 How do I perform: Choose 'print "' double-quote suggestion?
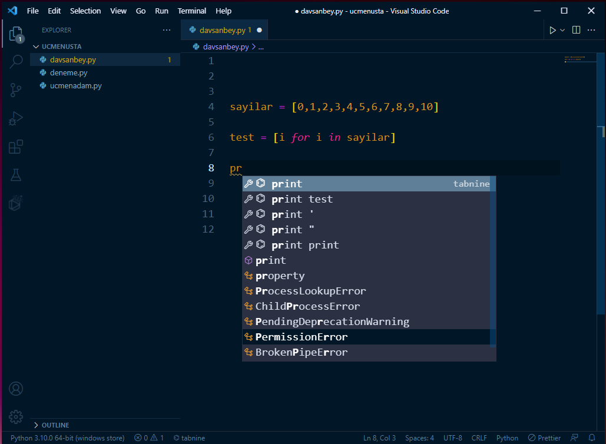[x=366, y=230]
